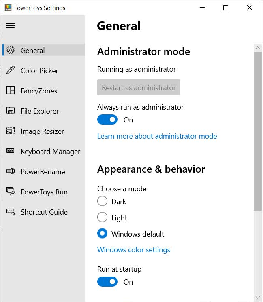Screen dimensions: 263x302
Task: Click the PowerToys logo in title bar
Action: click(8, 8)
